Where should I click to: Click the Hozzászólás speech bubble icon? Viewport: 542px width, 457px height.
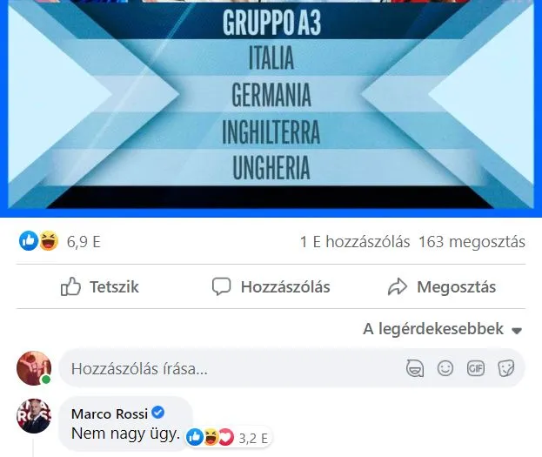click(221, 286)
